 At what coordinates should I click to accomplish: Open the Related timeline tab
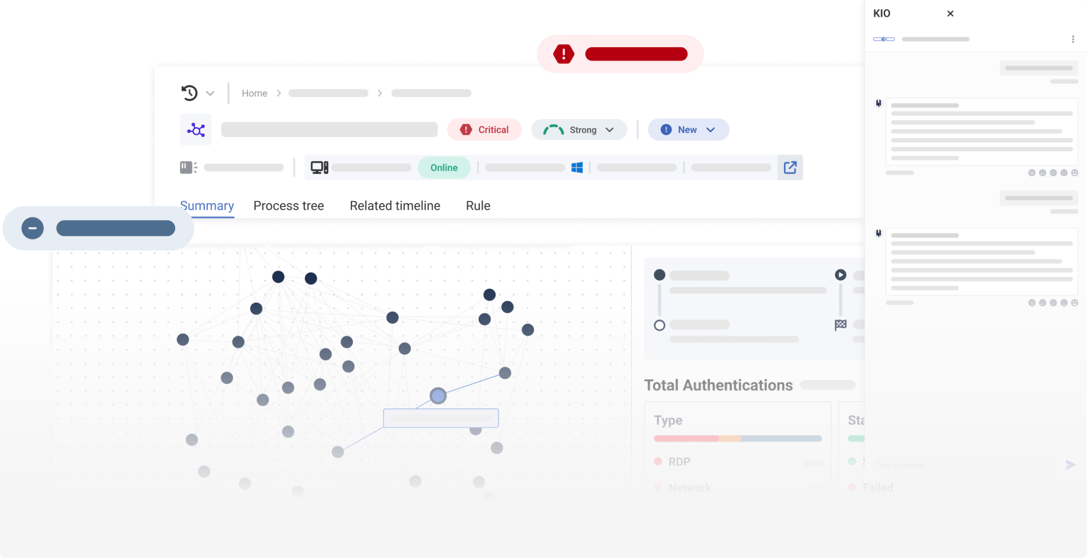395,206
